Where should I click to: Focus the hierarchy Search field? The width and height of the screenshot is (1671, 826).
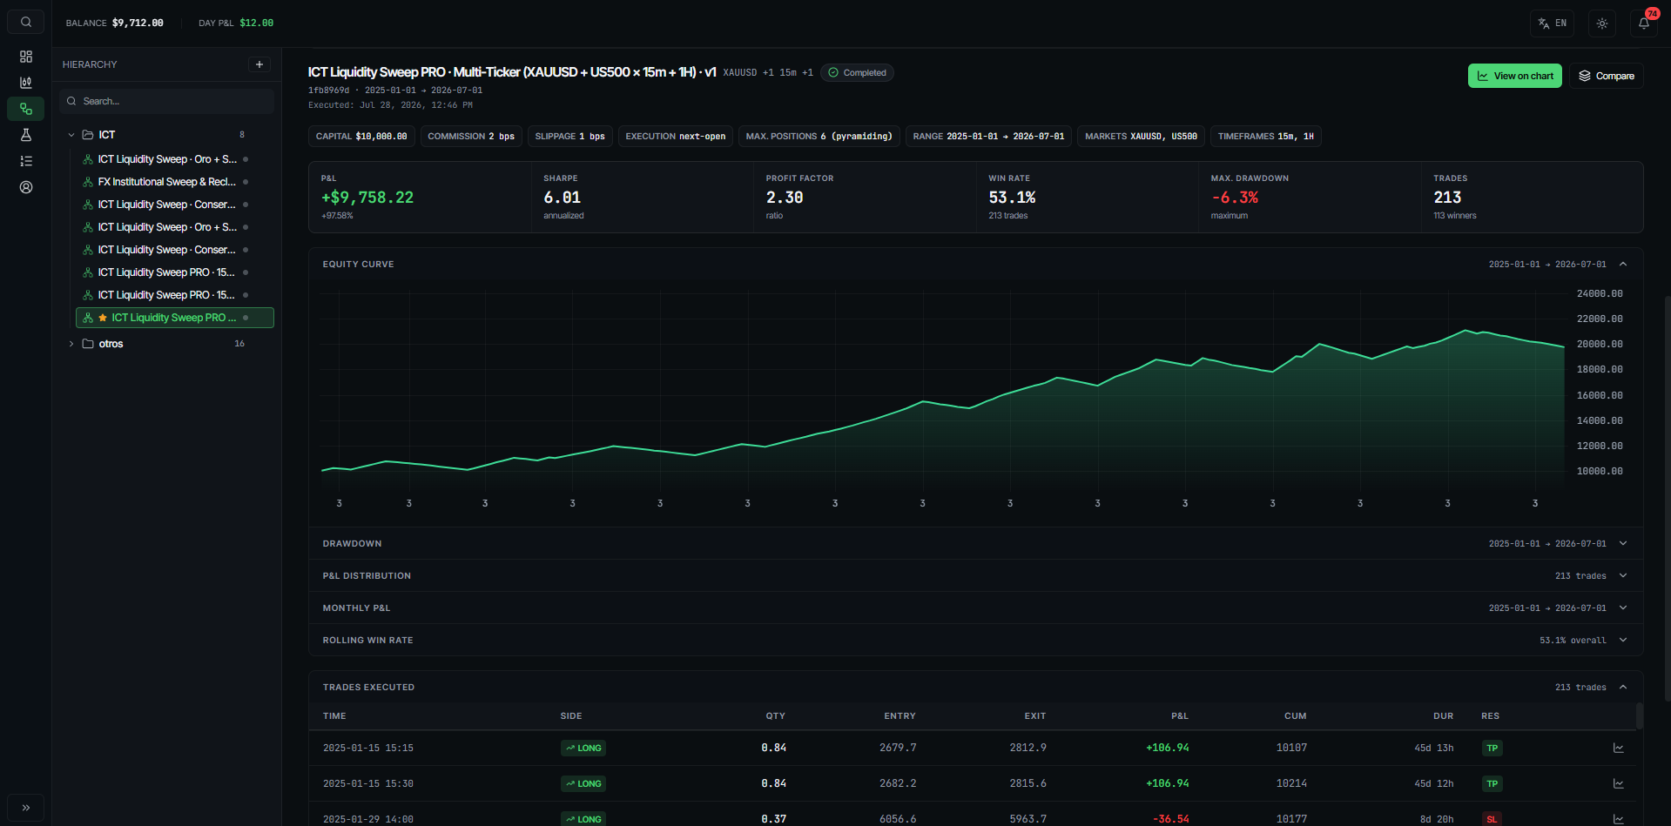click(166, 101)
